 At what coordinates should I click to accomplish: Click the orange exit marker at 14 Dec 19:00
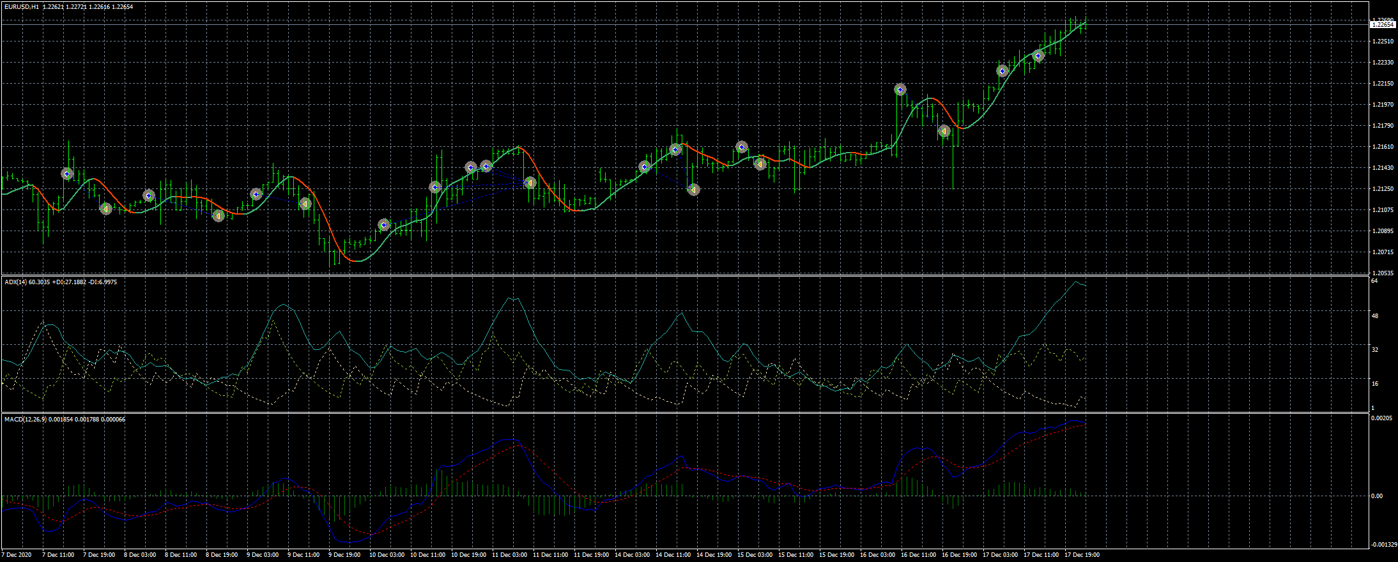[694, 190]
